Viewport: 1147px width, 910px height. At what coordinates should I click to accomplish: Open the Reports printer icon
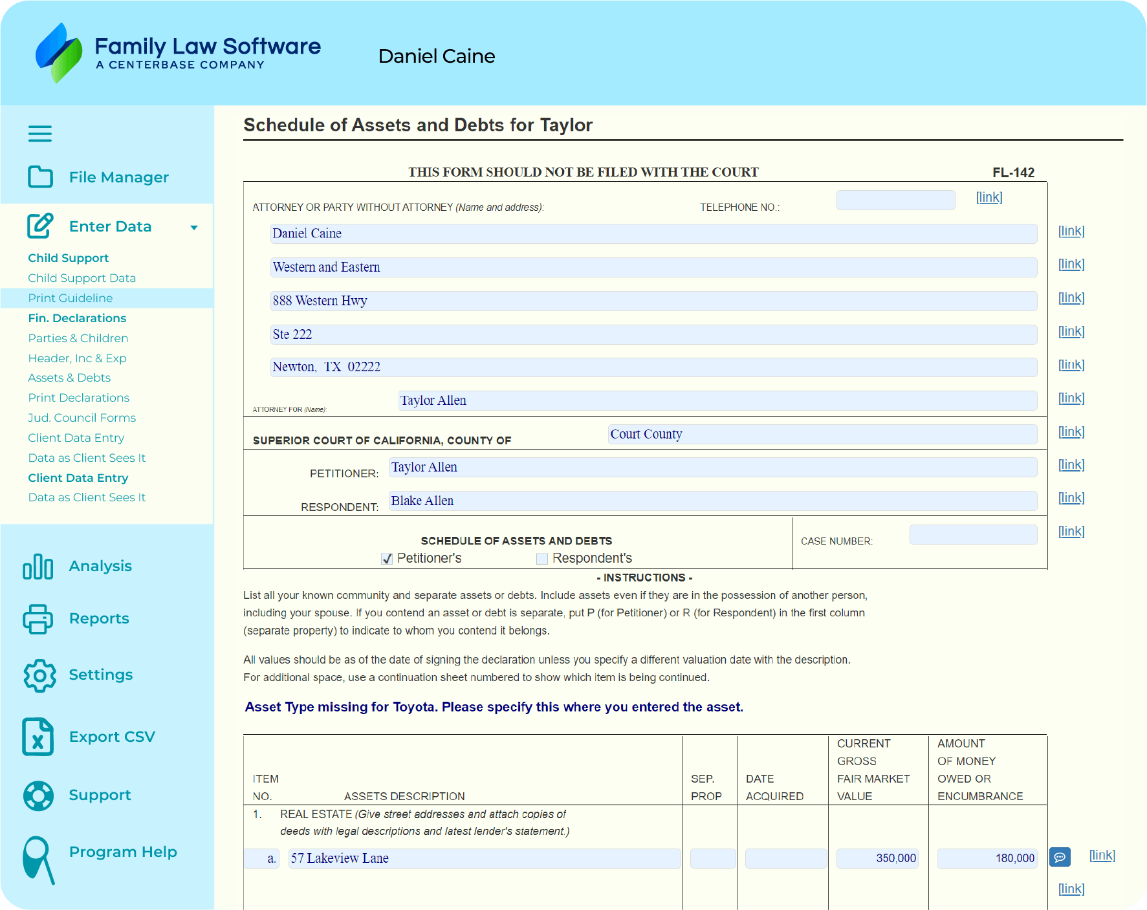tap(38, 619)
